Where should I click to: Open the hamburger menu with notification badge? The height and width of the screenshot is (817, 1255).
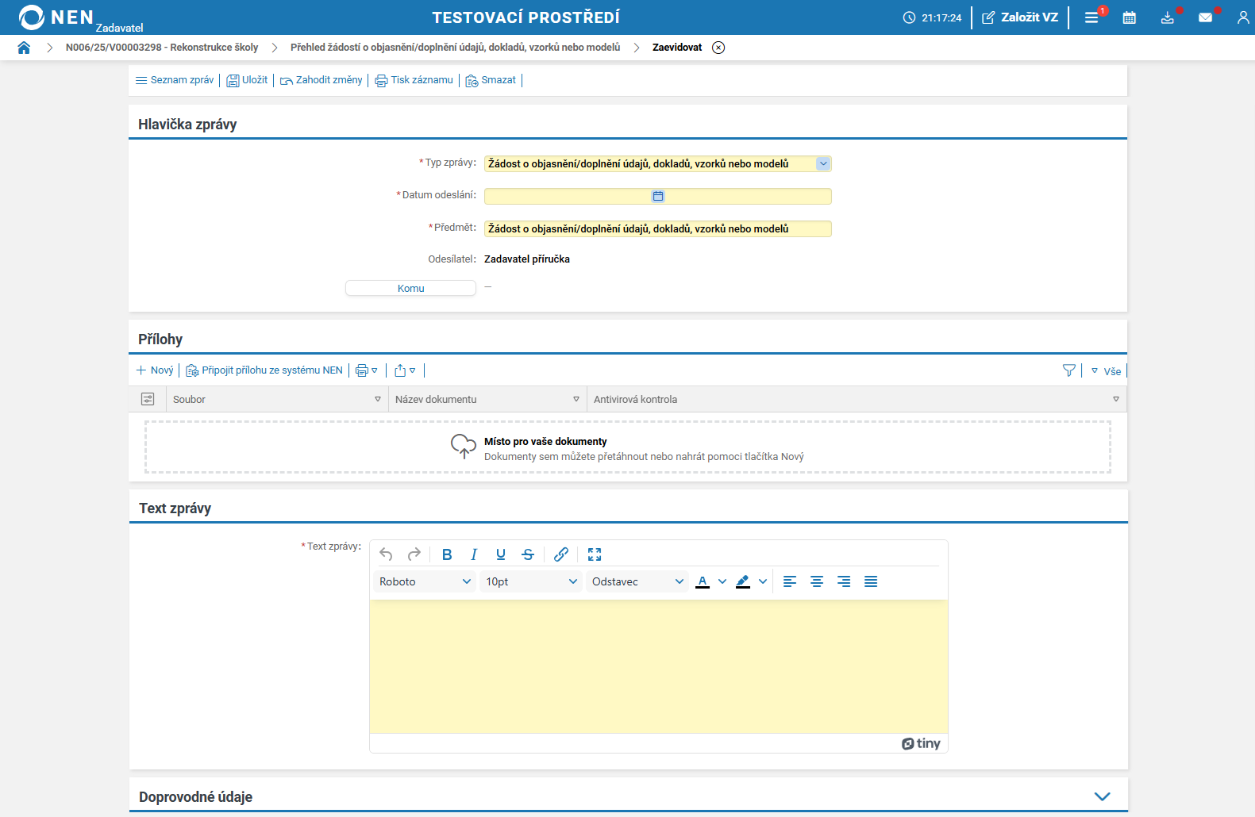[1091, 17]
